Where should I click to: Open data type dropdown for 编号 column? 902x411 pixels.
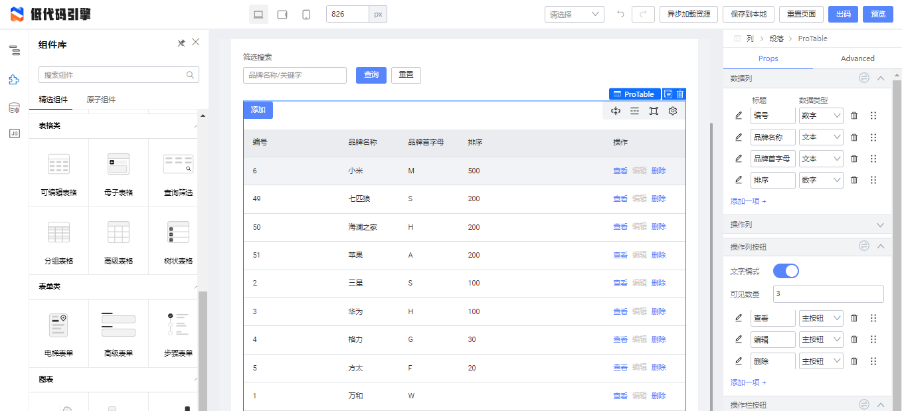(x=821, y=116)
